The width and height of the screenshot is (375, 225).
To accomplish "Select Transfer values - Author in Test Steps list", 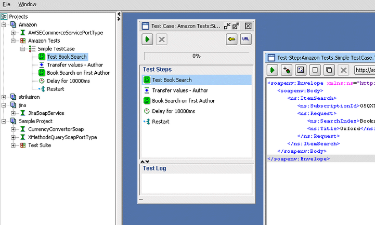I will [x=197, y=90].
